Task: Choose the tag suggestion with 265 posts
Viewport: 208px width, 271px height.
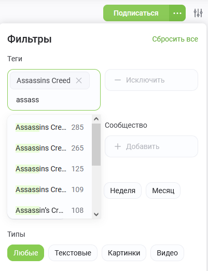Action: [50, 148]
